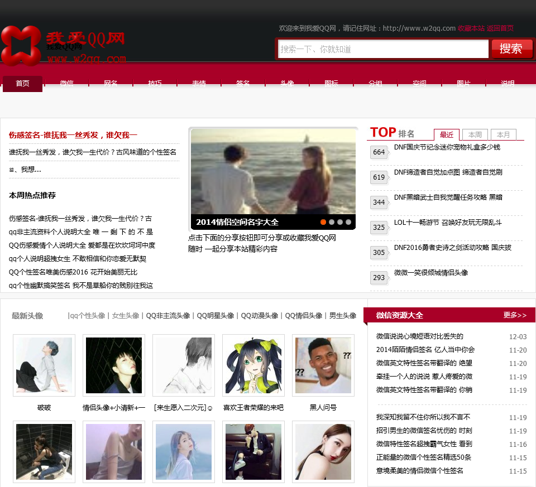Open LOL十一畅游节 ranking entry
This screenshot has height=487, width=536.
coord(448,223)
